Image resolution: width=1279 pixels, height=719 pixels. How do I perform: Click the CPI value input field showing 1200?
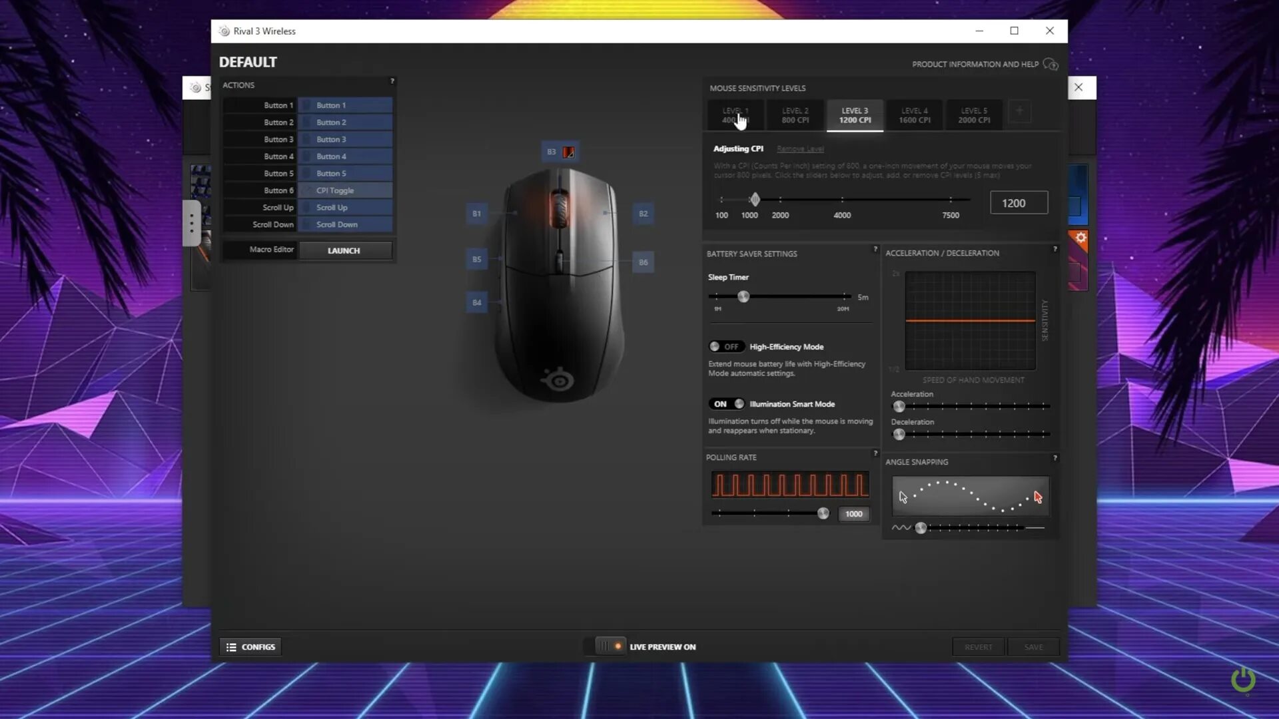click(x=1019, y=203)
